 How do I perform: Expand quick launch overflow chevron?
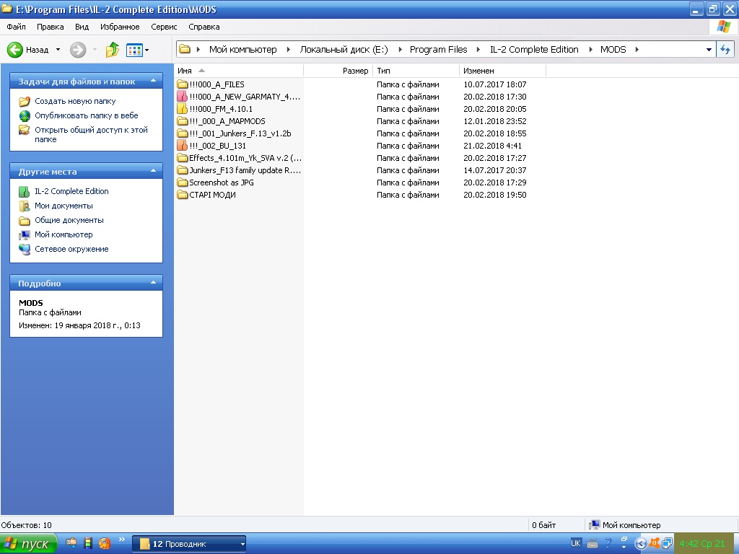point(121,540)
